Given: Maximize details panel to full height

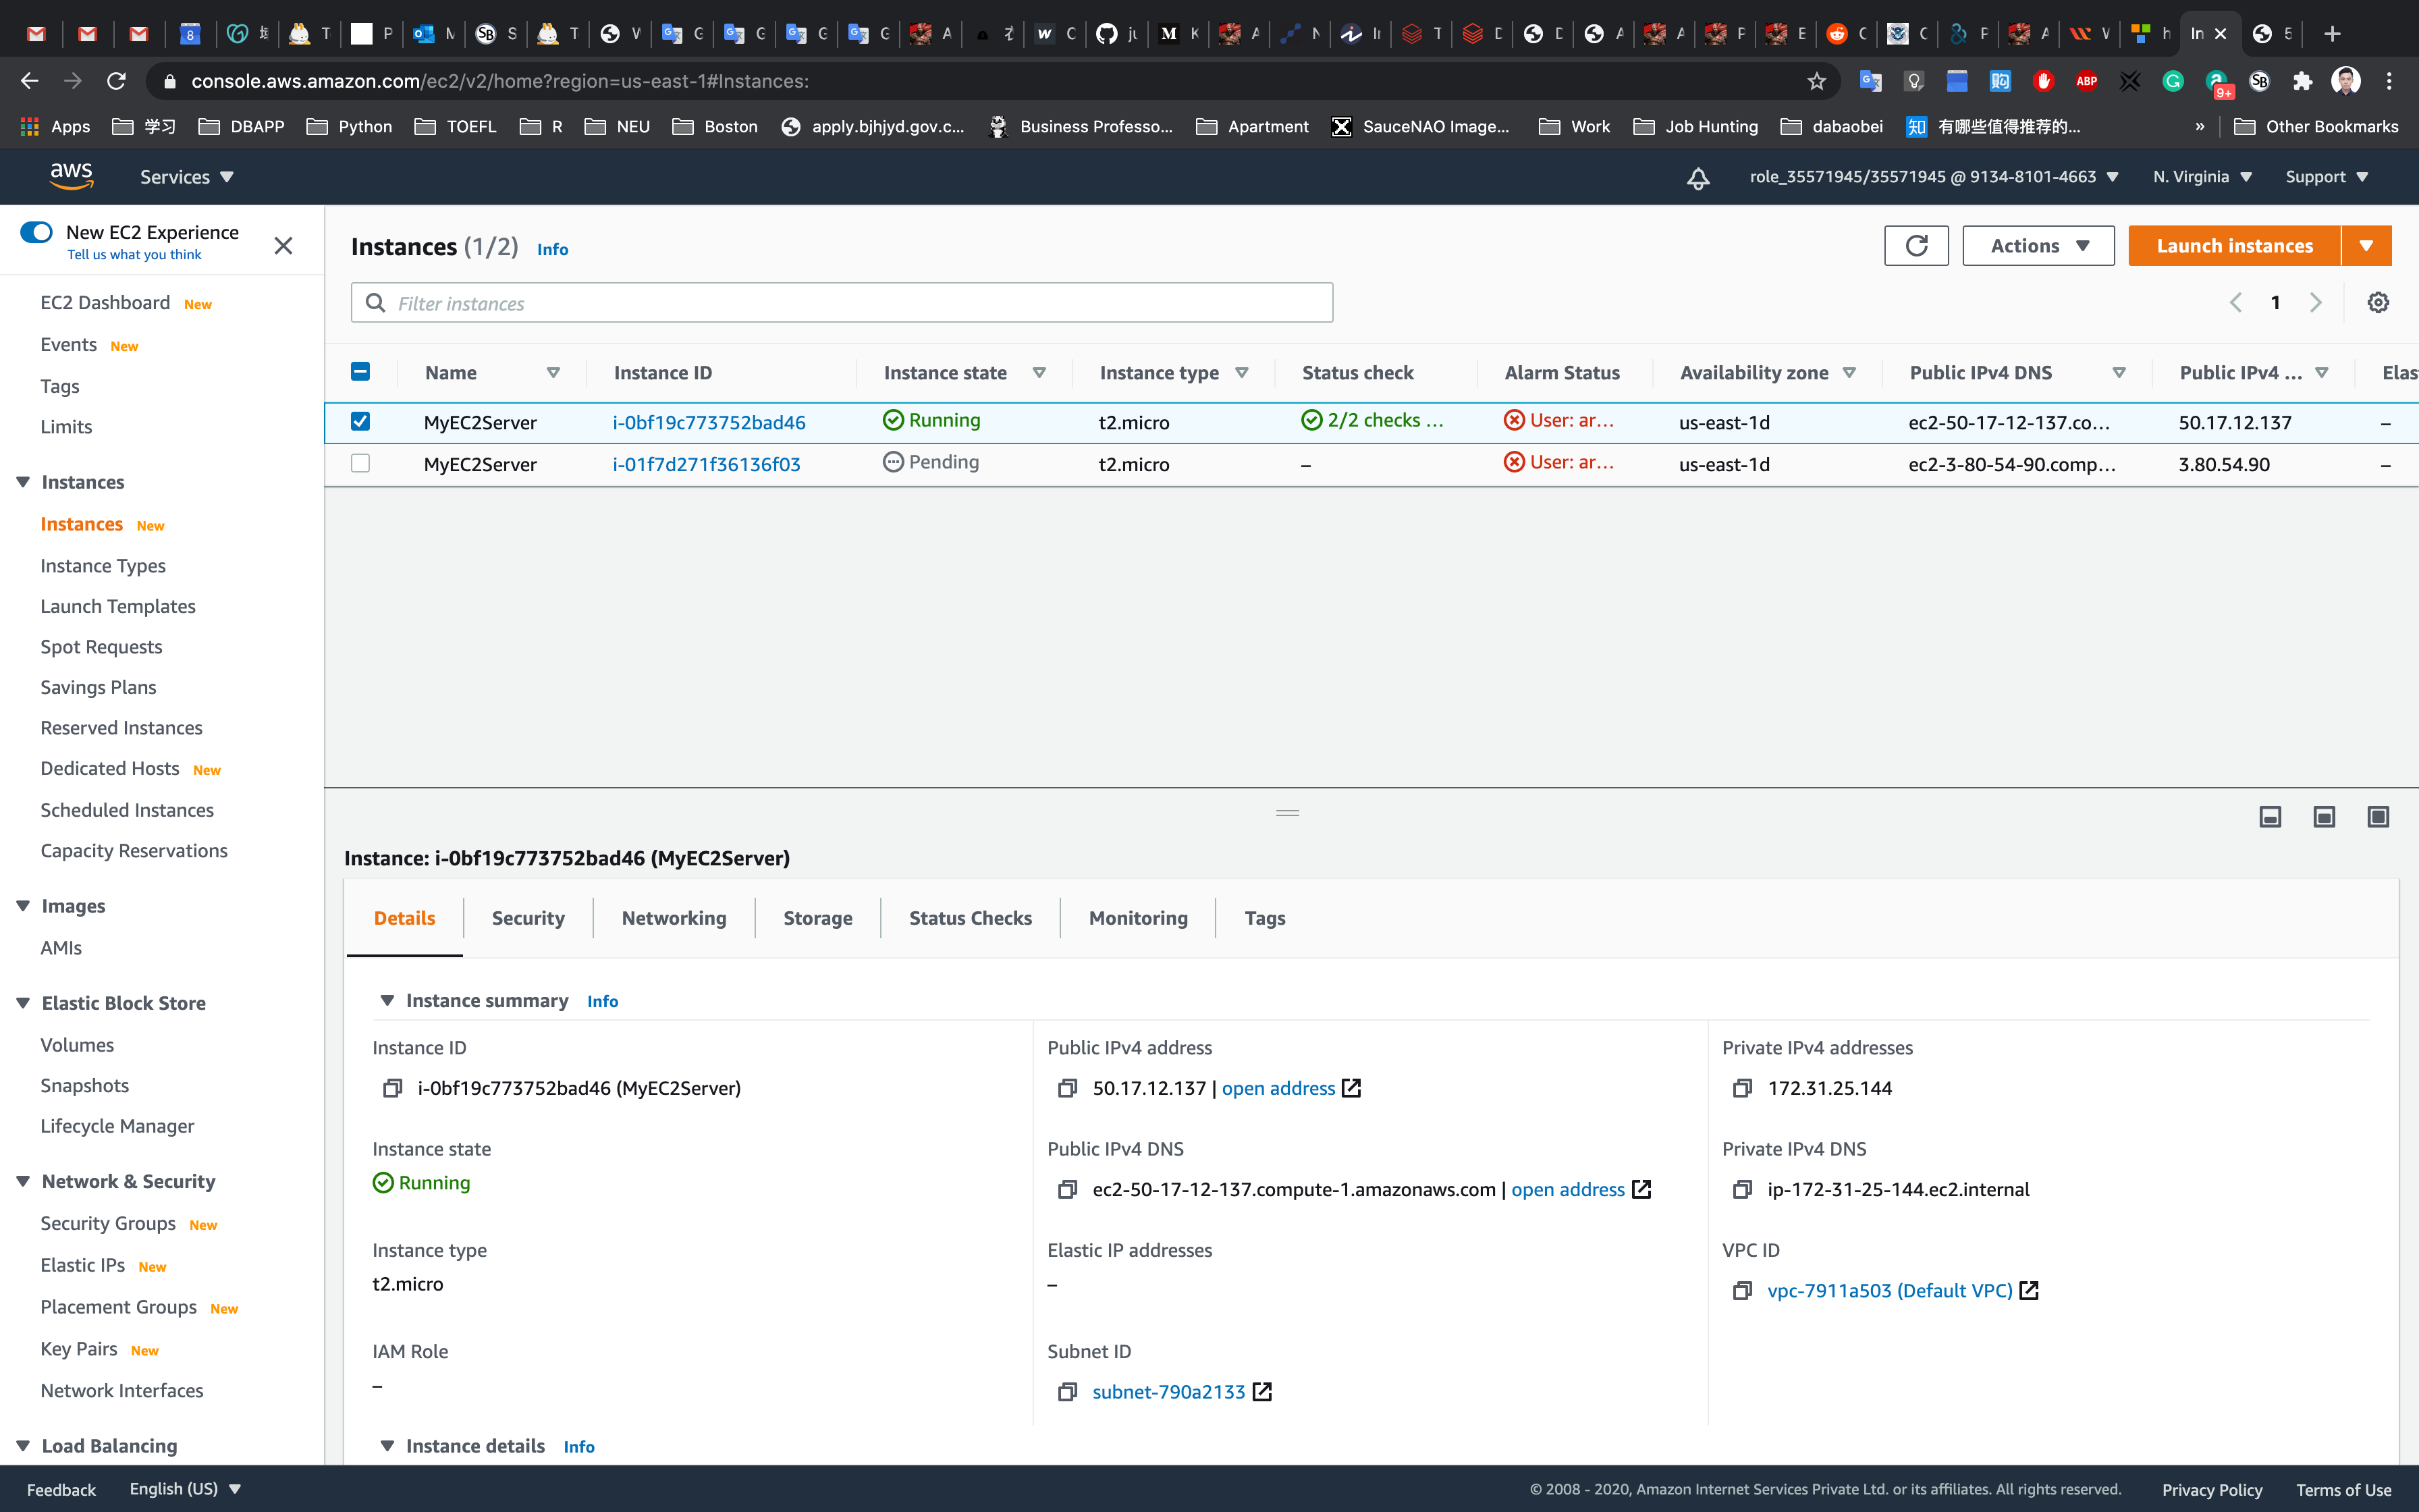Looking at the screenshot, I should pyautogui.click(x=2377, y=817).
